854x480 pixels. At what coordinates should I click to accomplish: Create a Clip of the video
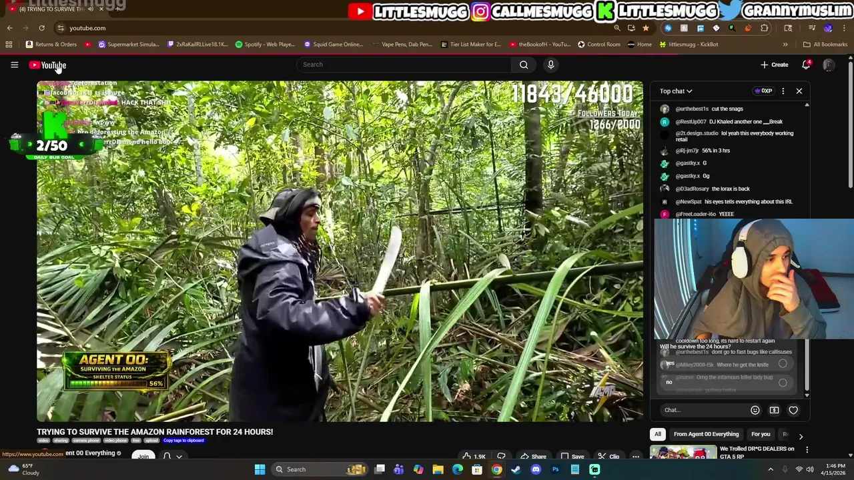pyautogui.click(x=608, y=457)
